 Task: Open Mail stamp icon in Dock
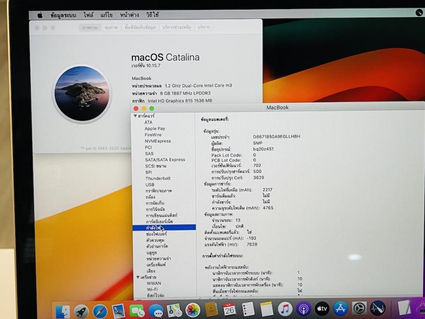[118, 311]
